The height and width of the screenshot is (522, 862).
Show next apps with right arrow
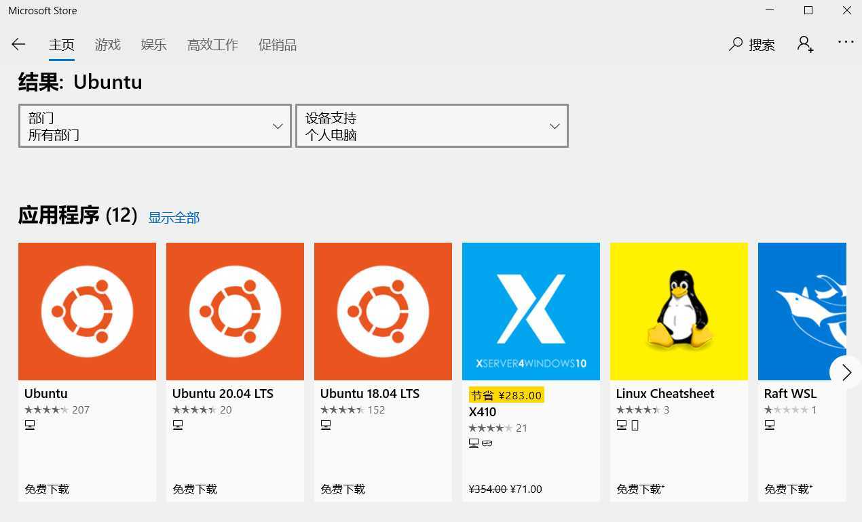[846, 372]
